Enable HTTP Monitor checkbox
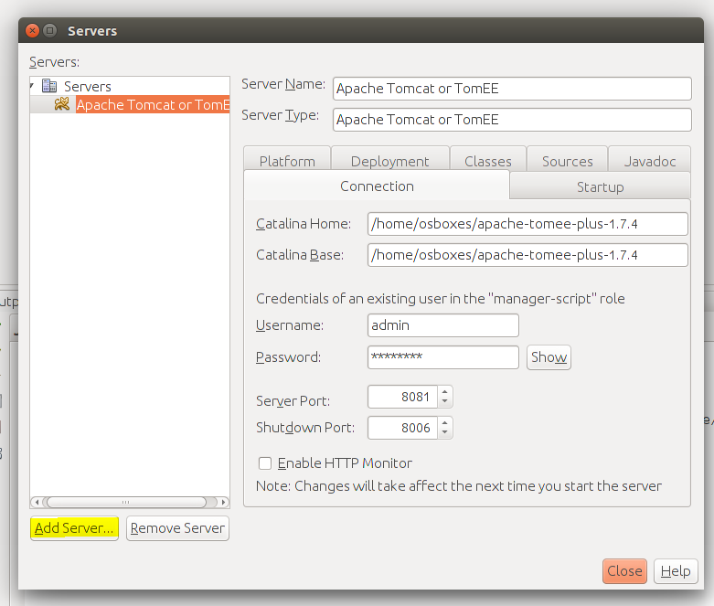 click(x=265, y=463)
